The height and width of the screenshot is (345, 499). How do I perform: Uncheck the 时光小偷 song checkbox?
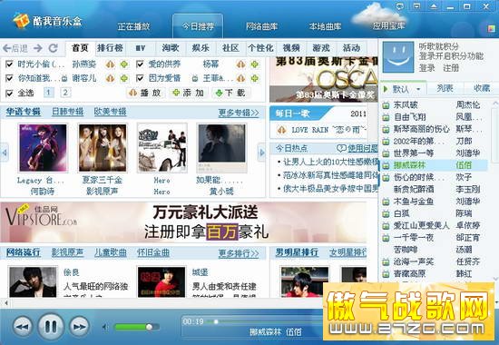click(10, 64)
